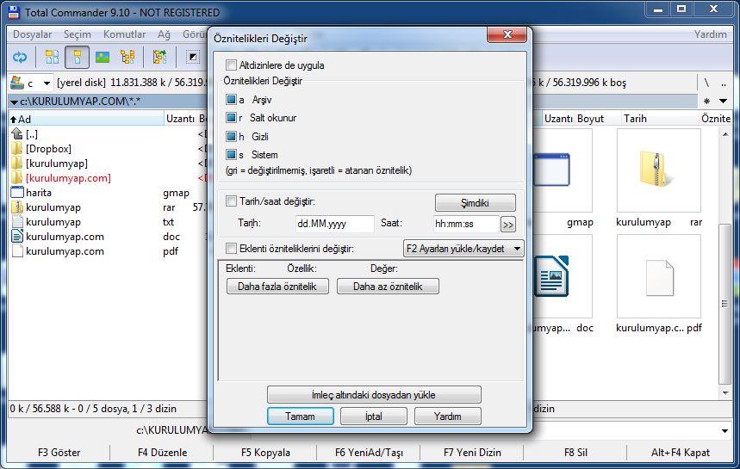Click 'Daha az öznitelik' button

coord(388,286)
